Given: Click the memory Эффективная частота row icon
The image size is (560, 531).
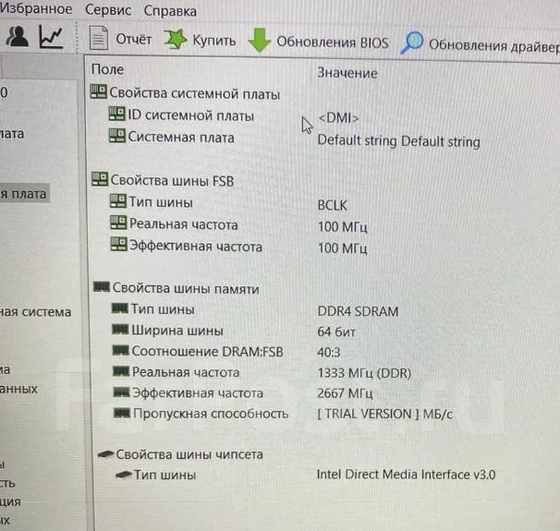Looking at the screenshot, I should (121, 392).
